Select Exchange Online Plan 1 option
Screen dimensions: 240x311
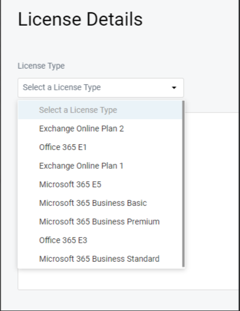(x=100, y=166)
